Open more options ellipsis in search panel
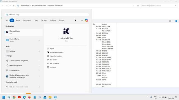179x100 pixels. 82,20
